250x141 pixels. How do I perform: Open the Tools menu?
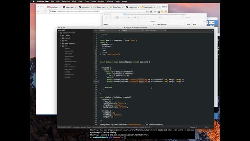tap(93, 2)
